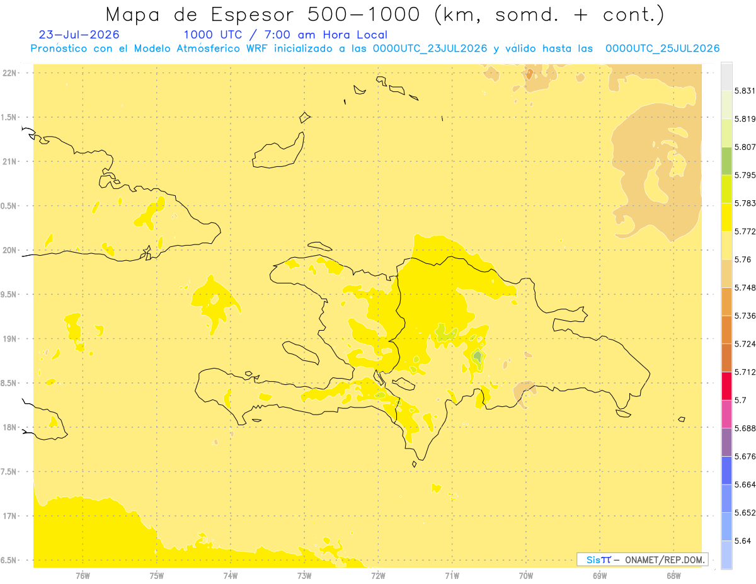The width and height of the screenshot is (756, 584).
Task: Click the longitude label "74W"
Action: 231,575
